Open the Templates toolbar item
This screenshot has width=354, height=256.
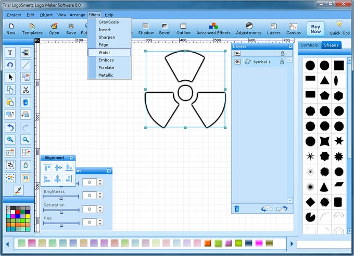point(32,29)
